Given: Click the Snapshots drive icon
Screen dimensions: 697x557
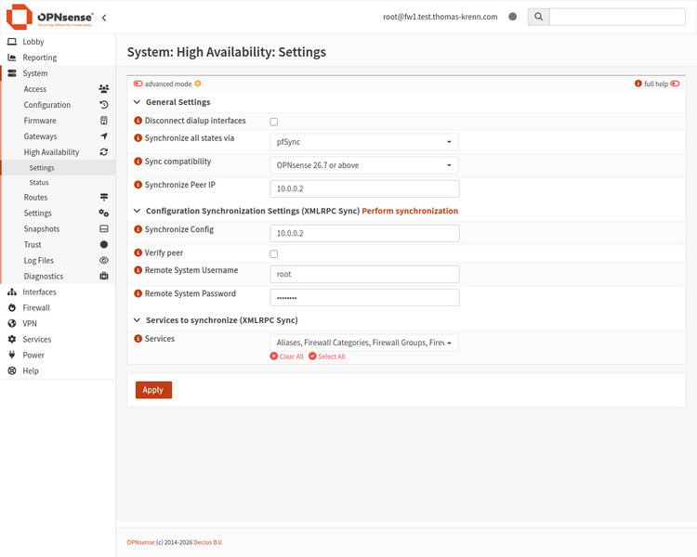Looking at the screenshot, I should tap(103, 228).
